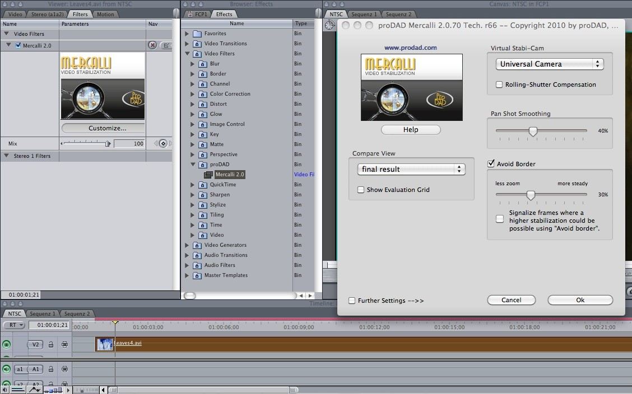This screenshot has height=394, width=632.
Task: Toggle V2 destination track button
Action: click(35, 345)
